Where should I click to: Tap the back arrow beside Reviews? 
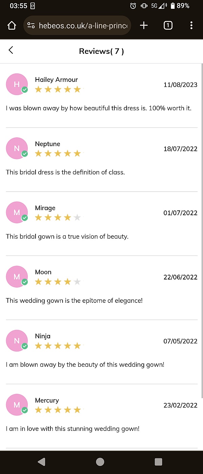point(11,50)
